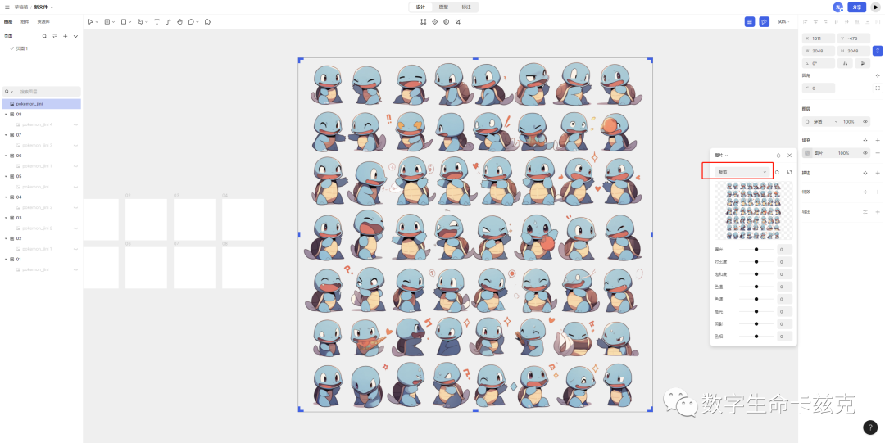The image size is (885, 443).
Task: Select the Rectangle shape tool
Action: (124, 21)
